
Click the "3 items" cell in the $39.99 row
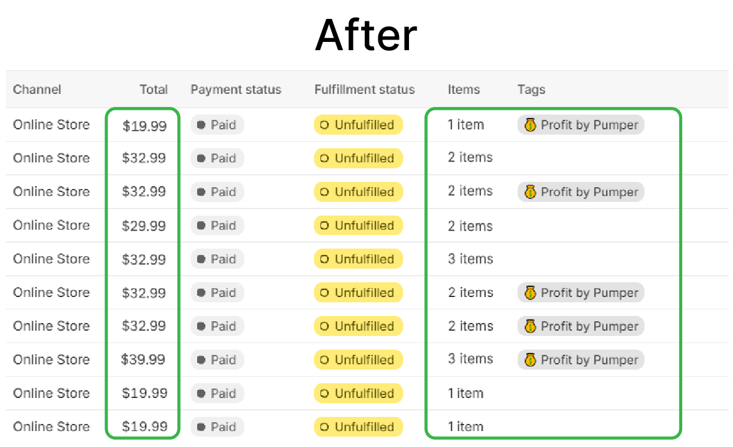coord(470,360)
